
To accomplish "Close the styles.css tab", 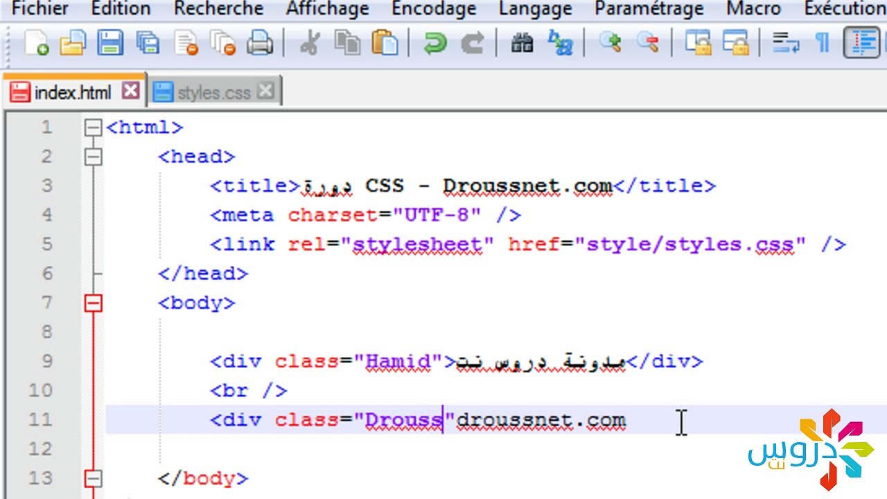I will pyautogui.click(x=265, y=91).
